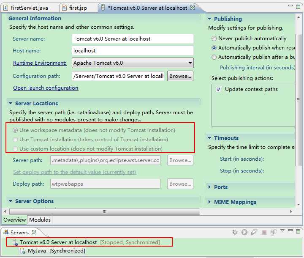The height and width of the screenshot is (258, 304).
Task: Collapse the Timeouts section
Action: click(209, 138)
